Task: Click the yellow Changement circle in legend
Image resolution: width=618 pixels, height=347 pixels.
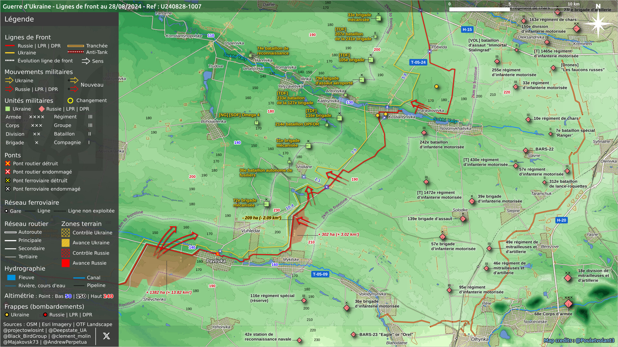Action: [x=70, y=101]
